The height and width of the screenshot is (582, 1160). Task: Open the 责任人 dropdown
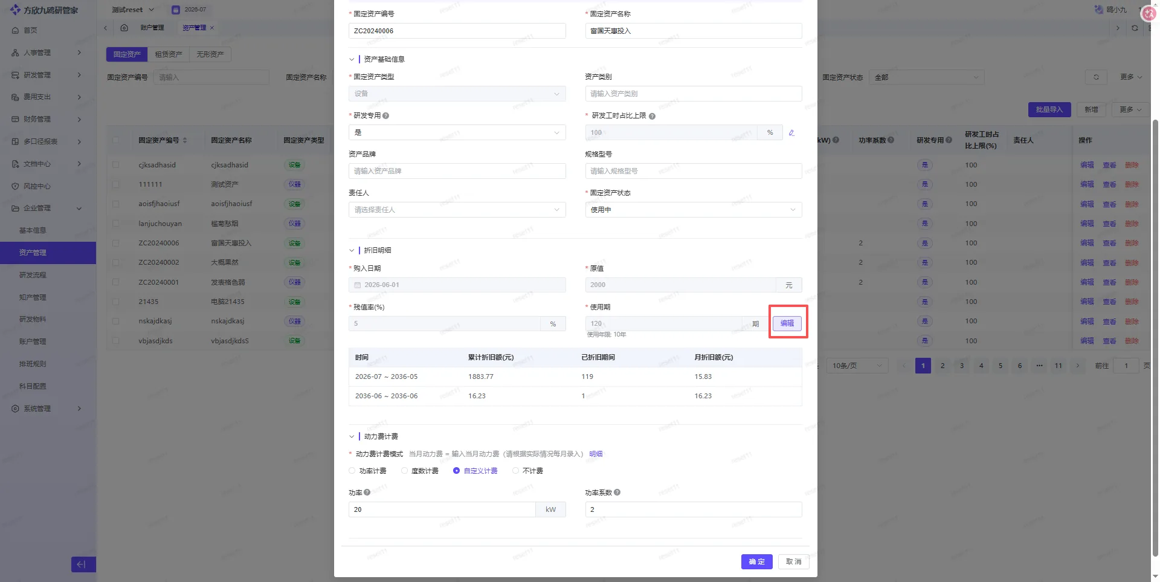(x=457, y=210)
